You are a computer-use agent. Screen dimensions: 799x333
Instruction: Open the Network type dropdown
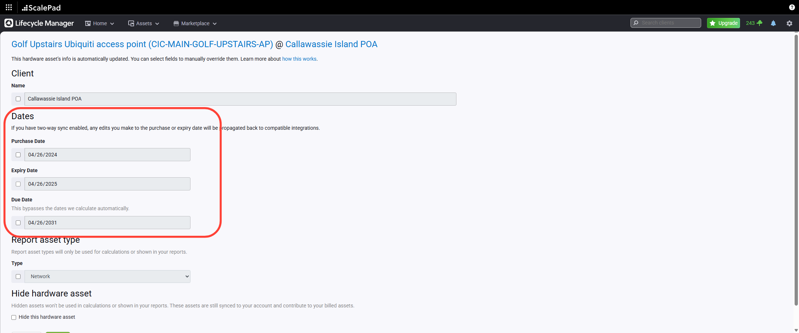click(x=107, y=276)
